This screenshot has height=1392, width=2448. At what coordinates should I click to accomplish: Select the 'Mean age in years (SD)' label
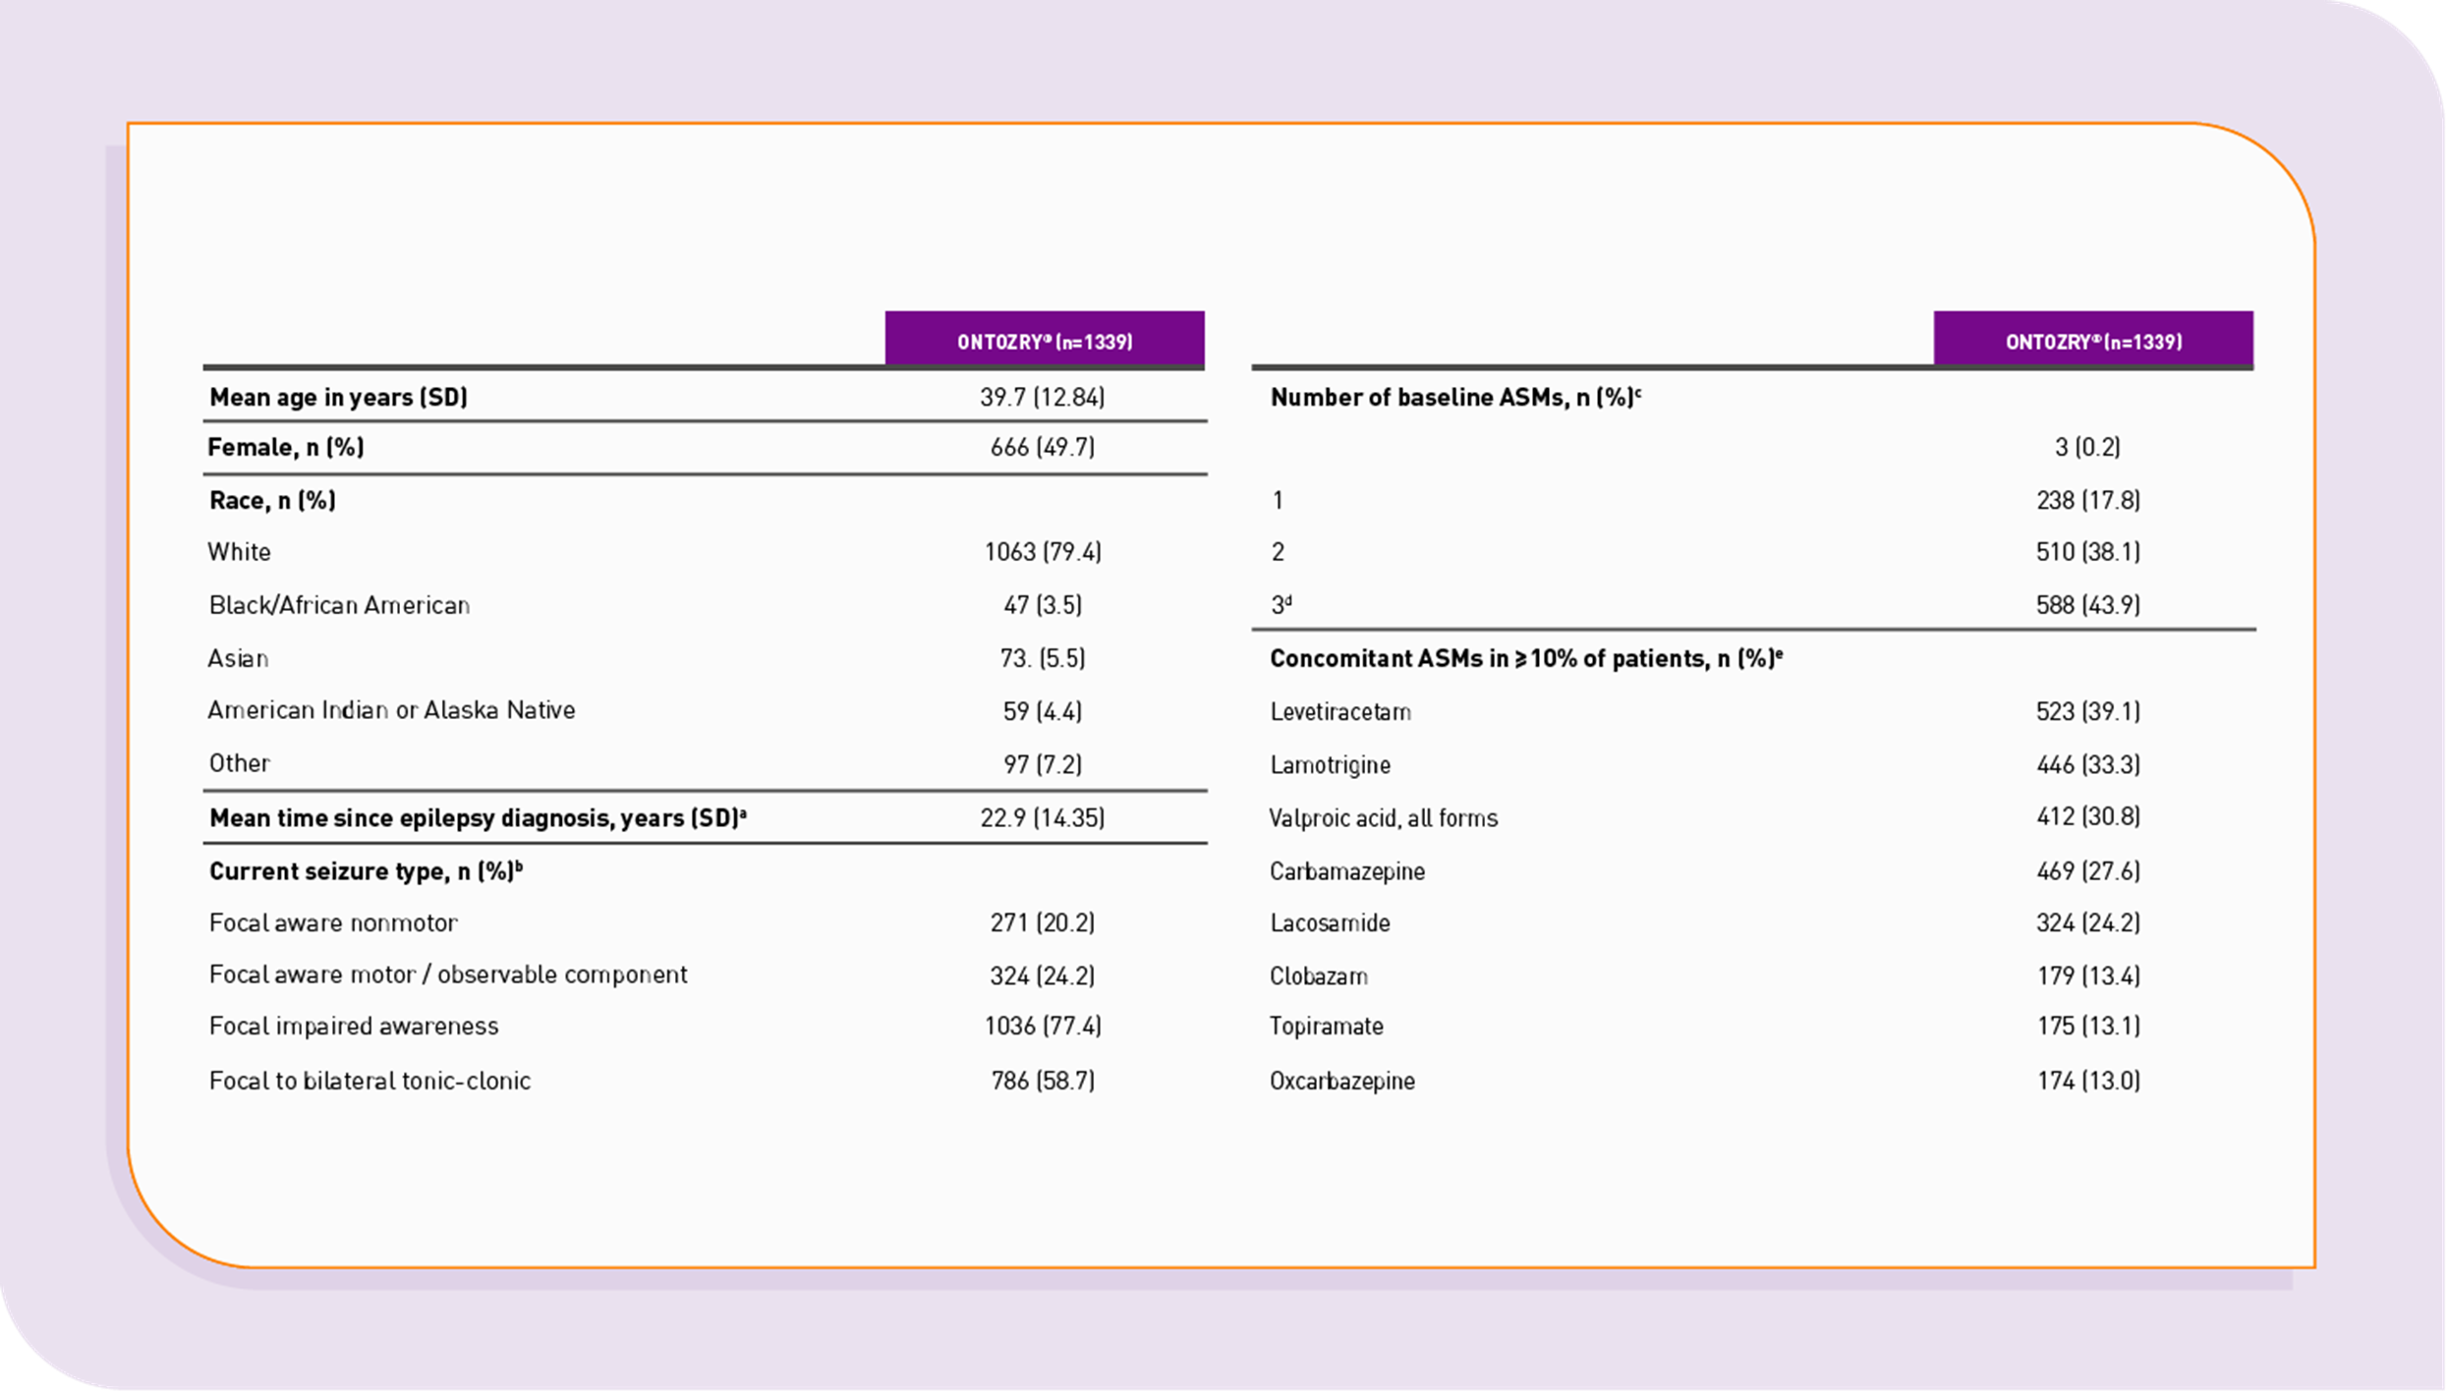point(338,397)
